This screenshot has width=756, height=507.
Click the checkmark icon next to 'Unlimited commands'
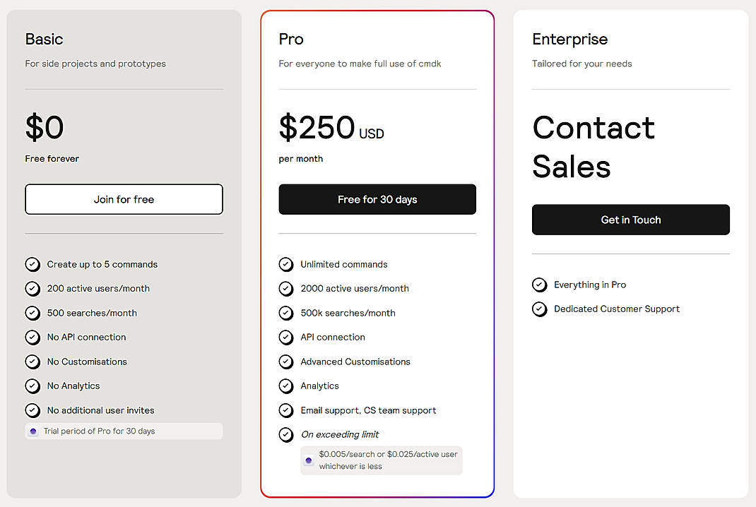coord(286,264)
